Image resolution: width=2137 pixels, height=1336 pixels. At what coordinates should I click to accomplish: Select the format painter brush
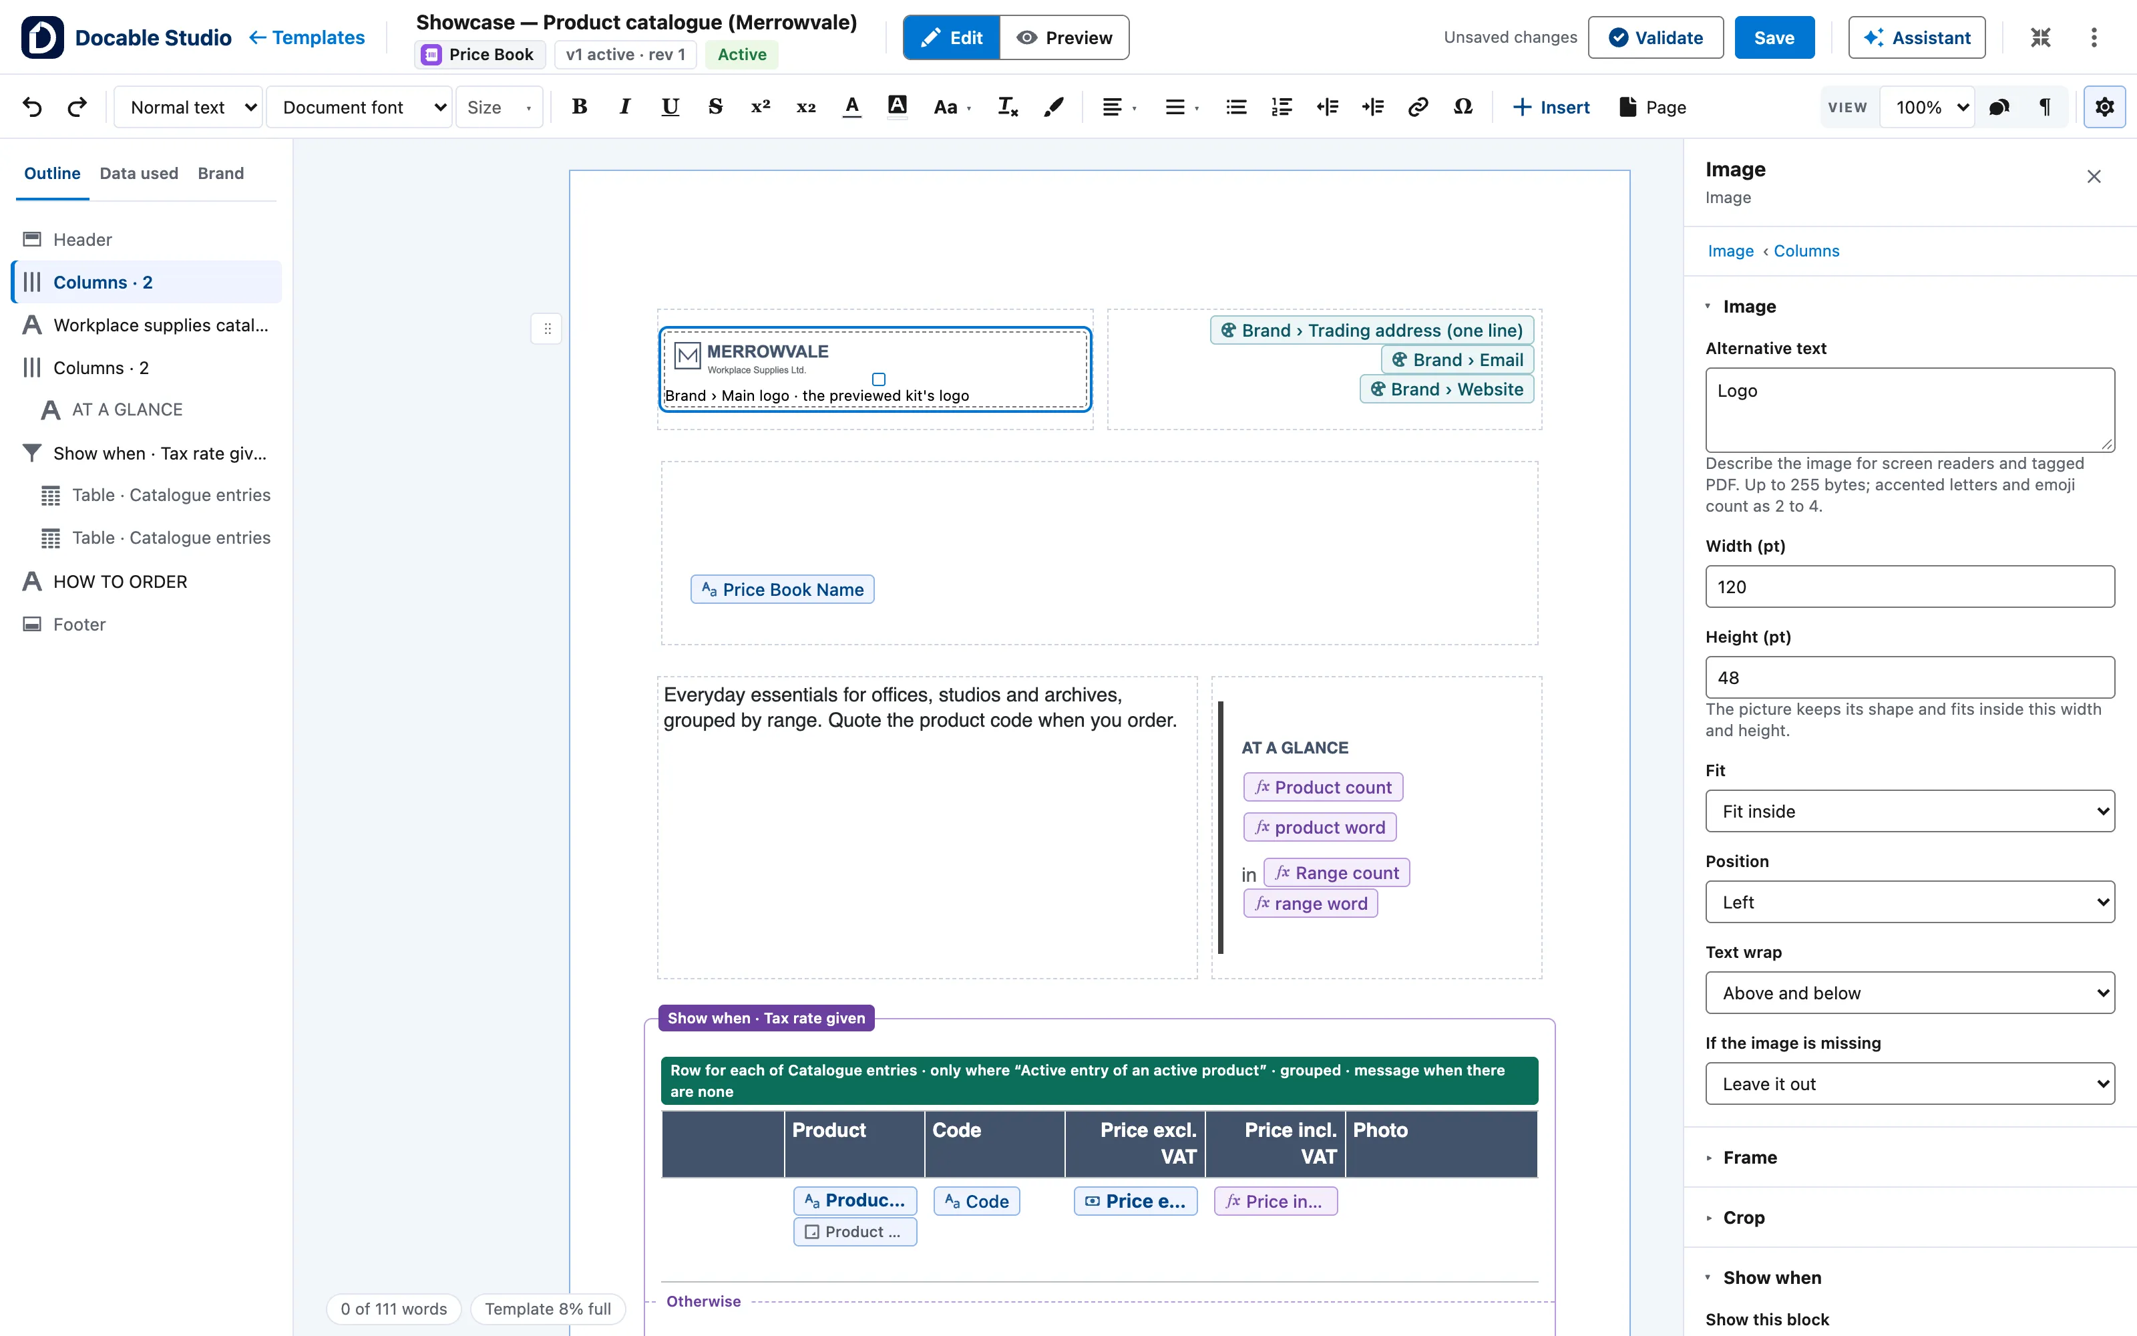click(1052, 107)
